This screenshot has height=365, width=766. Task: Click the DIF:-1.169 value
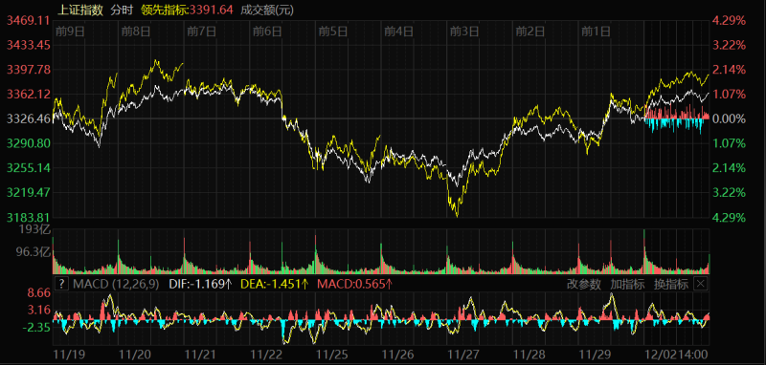200,285
